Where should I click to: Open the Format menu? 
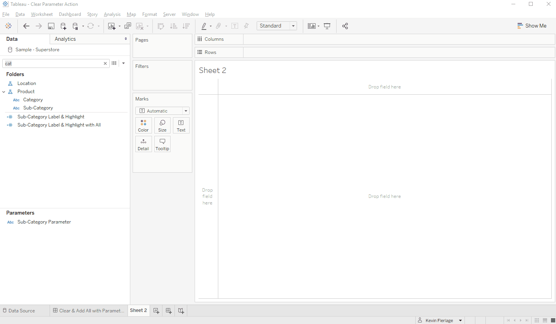pyautogui.click(x=150, y=14)
